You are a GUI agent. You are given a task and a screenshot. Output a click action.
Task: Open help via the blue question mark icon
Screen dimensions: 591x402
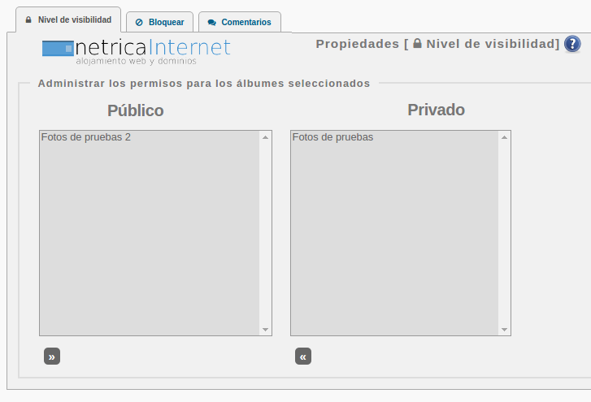coord(572,44)
